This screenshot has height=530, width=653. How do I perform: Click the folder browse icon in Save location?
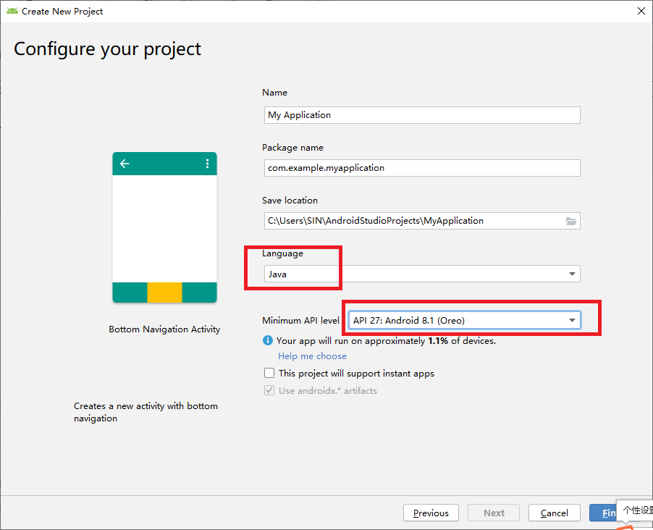(x=571, y=221)
